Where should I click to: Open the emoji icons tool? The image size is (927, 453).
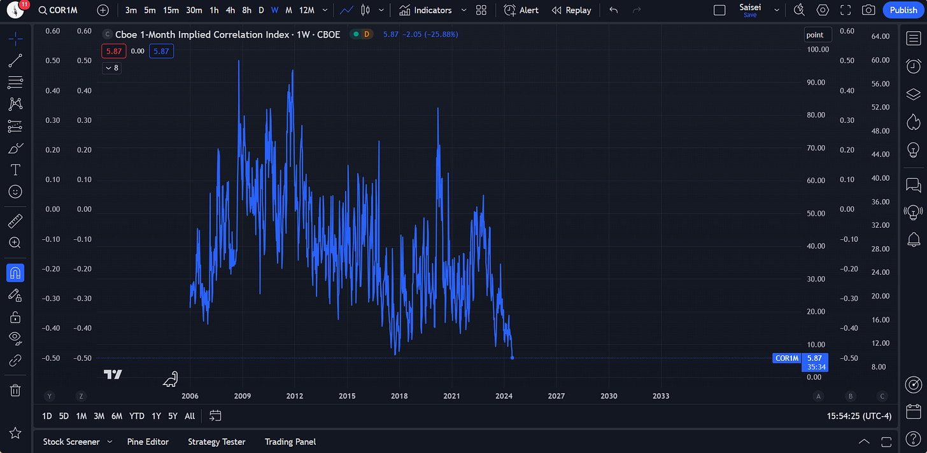tap(15, 192)
